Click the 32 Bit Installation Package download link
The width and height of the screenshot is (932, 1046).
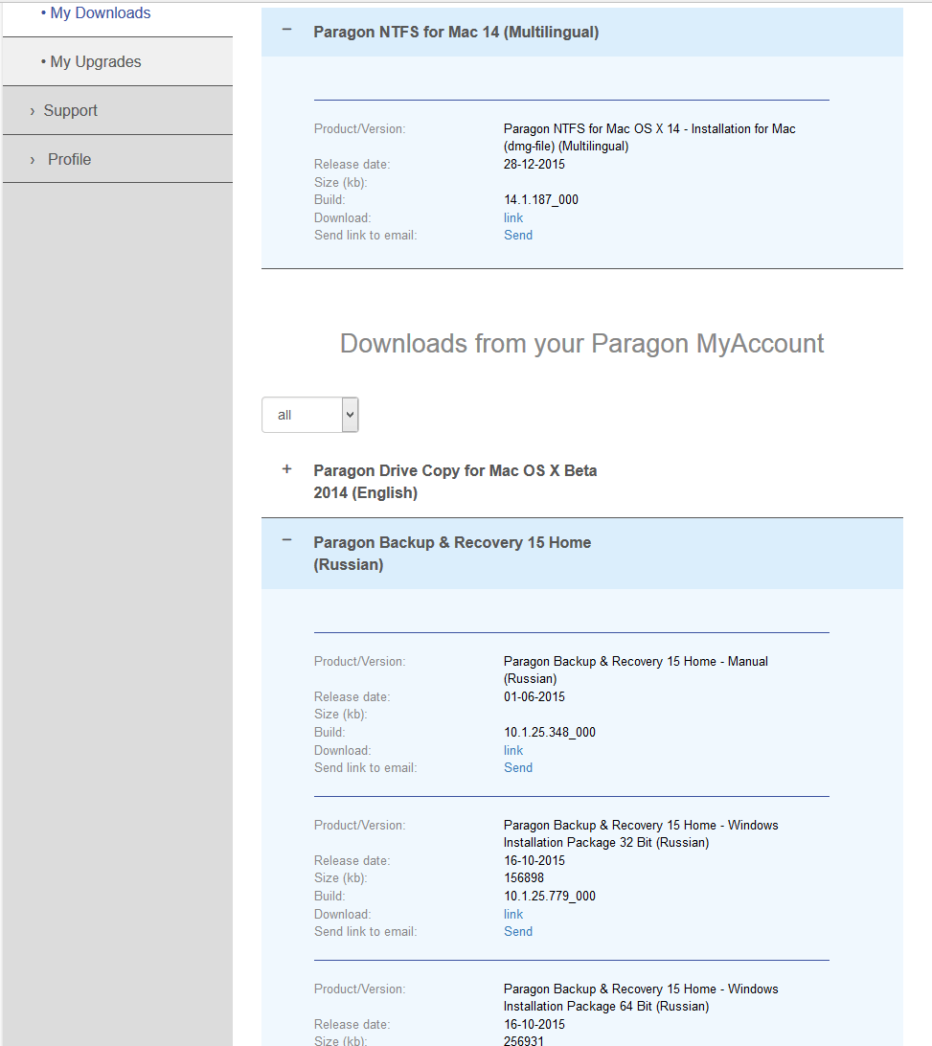[x=513, y=915]
